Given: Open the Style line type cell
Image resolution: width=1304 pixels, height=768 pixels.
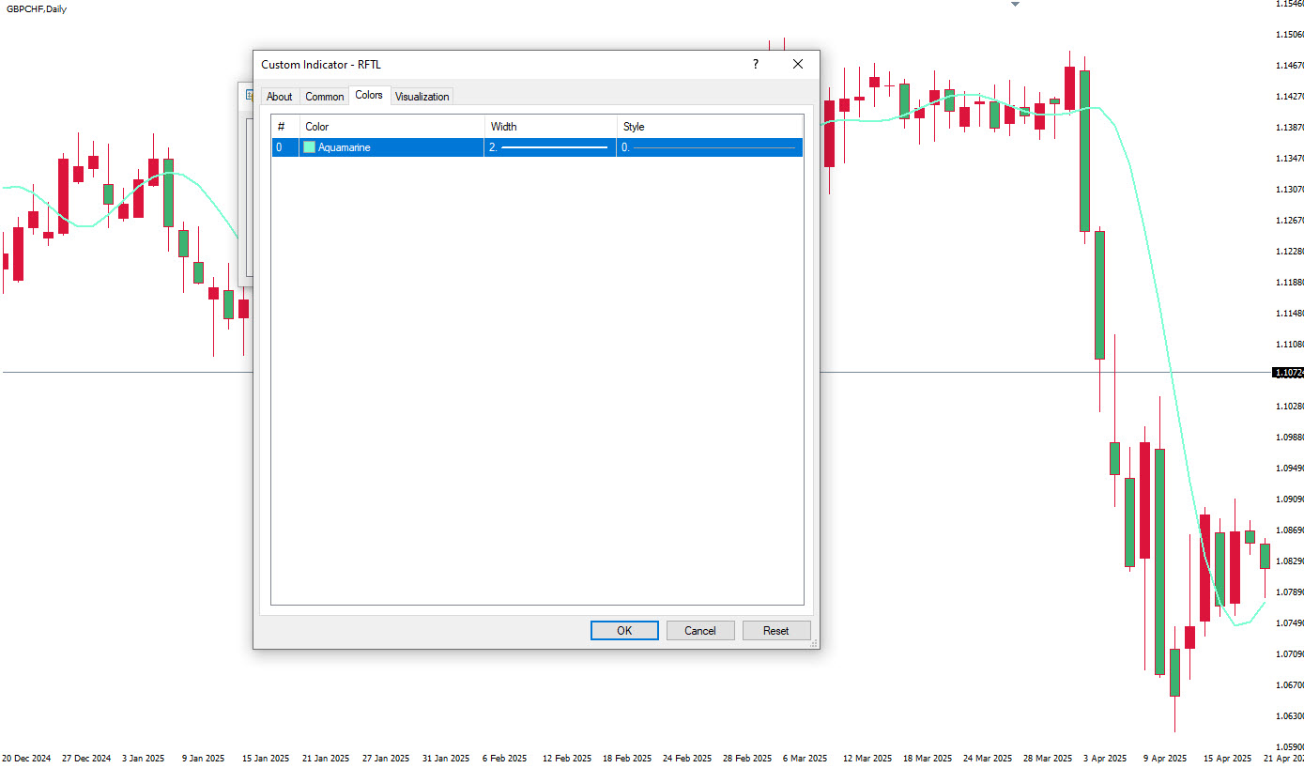Looking at the screenshot, I should [x=710, y=147].
